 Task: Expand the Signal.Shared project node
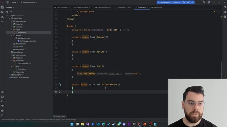(10, 75)
